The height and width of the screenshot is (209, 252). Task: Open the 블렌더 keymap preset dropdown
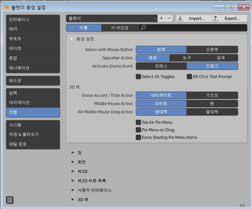[112, 18]
